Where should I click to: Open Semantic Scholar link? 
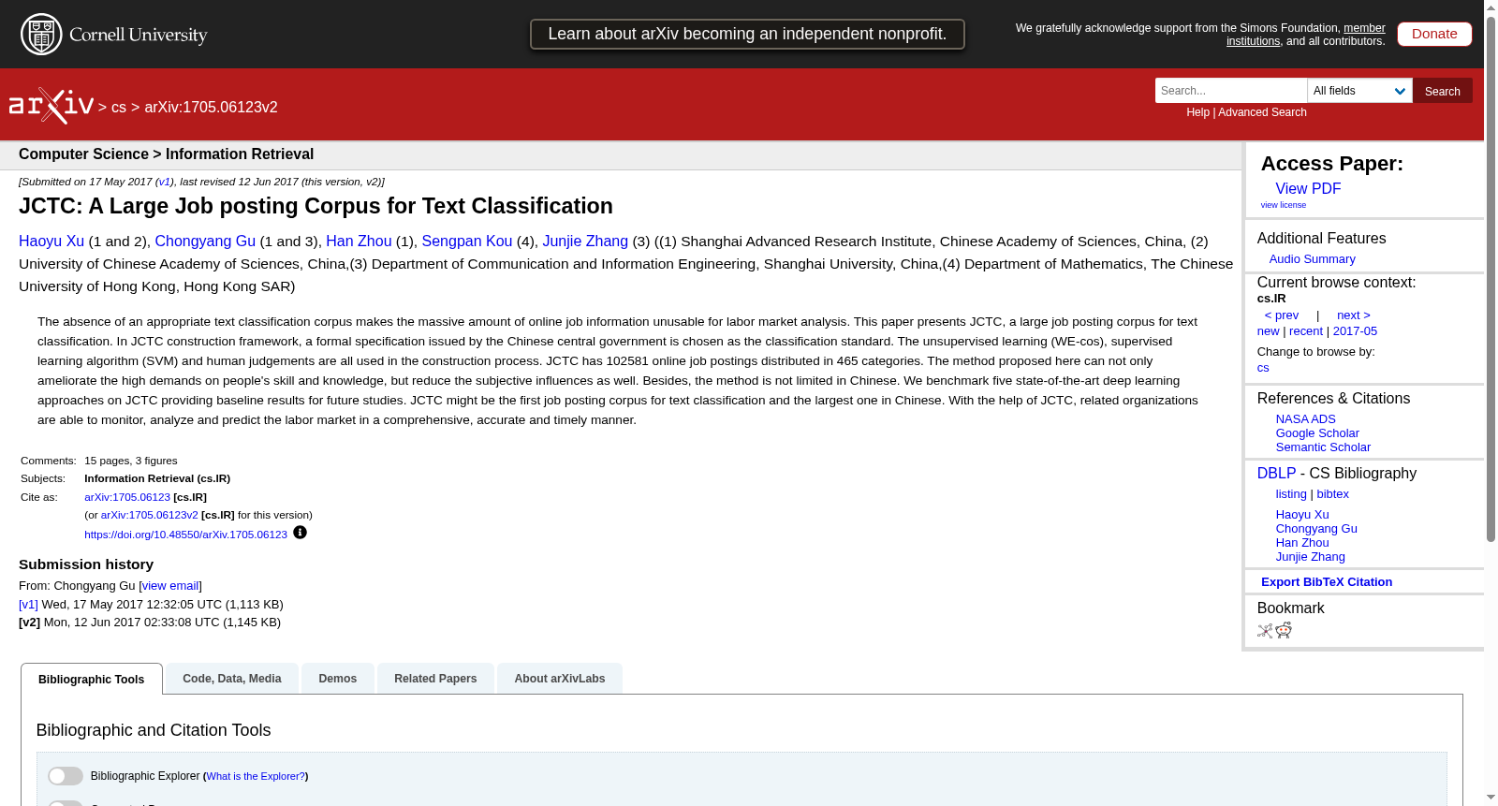coord(1323,447)
